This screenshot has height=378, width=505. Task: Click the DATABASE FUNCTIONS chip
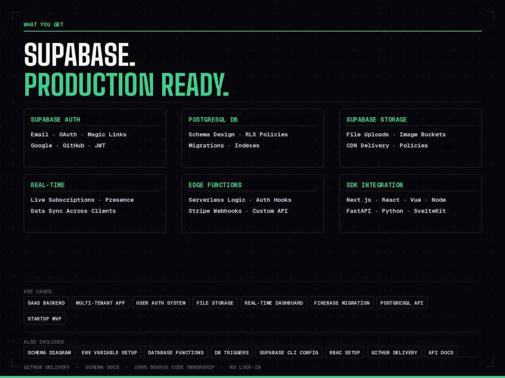click(x=176, y=352)
